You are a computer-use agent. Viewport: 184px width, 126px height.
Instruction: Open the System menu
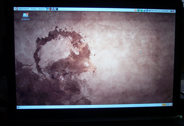click(42, 9)
